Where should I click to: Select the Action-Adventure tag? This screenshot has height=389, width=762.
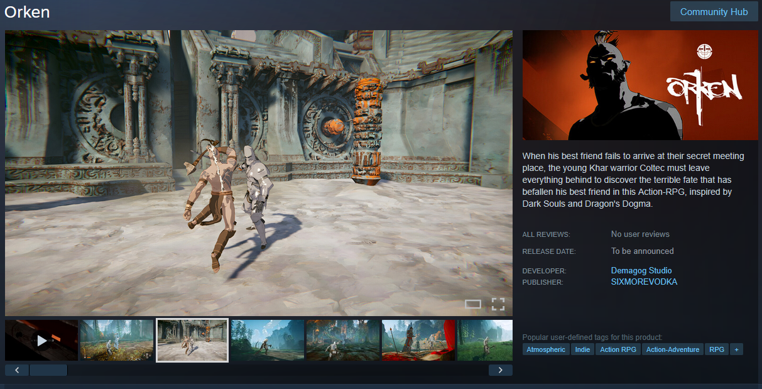[673, 349]
